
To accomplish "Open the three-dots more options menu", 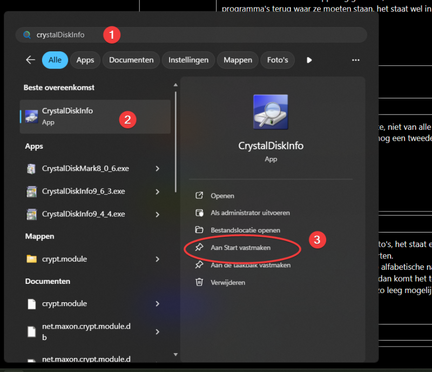I will (355, 60).
